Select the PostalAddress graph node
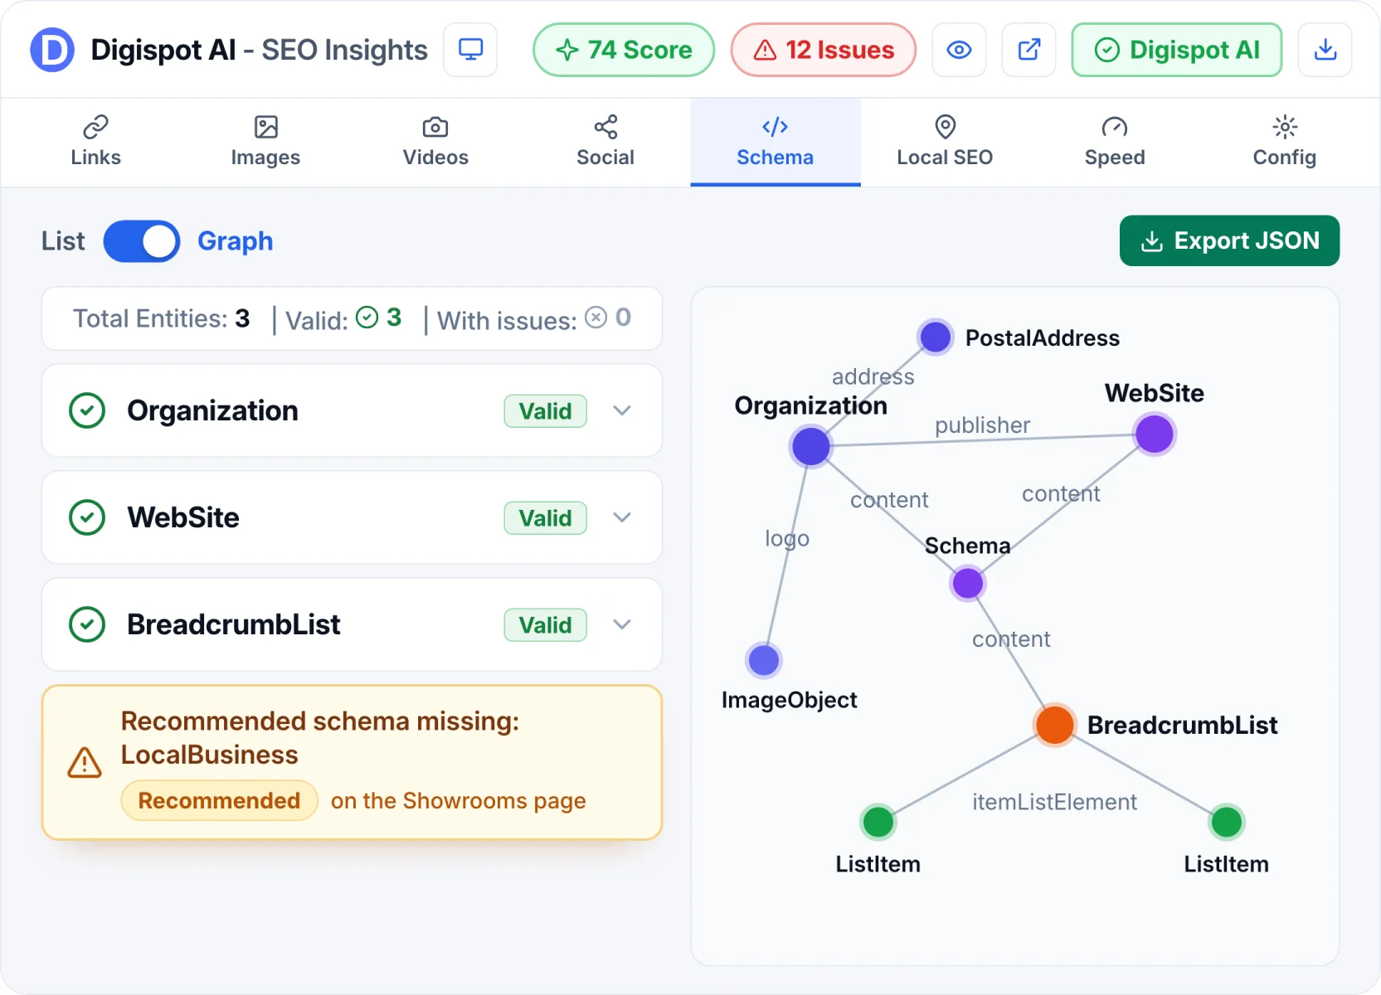Viewport: 1381px width, 995px height. pos(936,337)
